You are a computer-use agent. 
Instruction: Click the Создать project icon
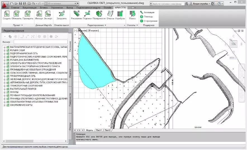(7, 14)
